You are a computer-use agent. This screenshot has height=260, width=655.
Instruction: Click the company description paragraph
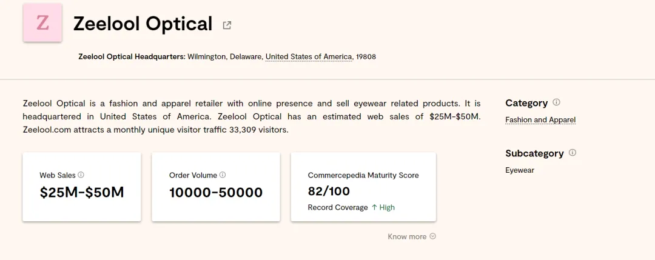tap(251, 116)
